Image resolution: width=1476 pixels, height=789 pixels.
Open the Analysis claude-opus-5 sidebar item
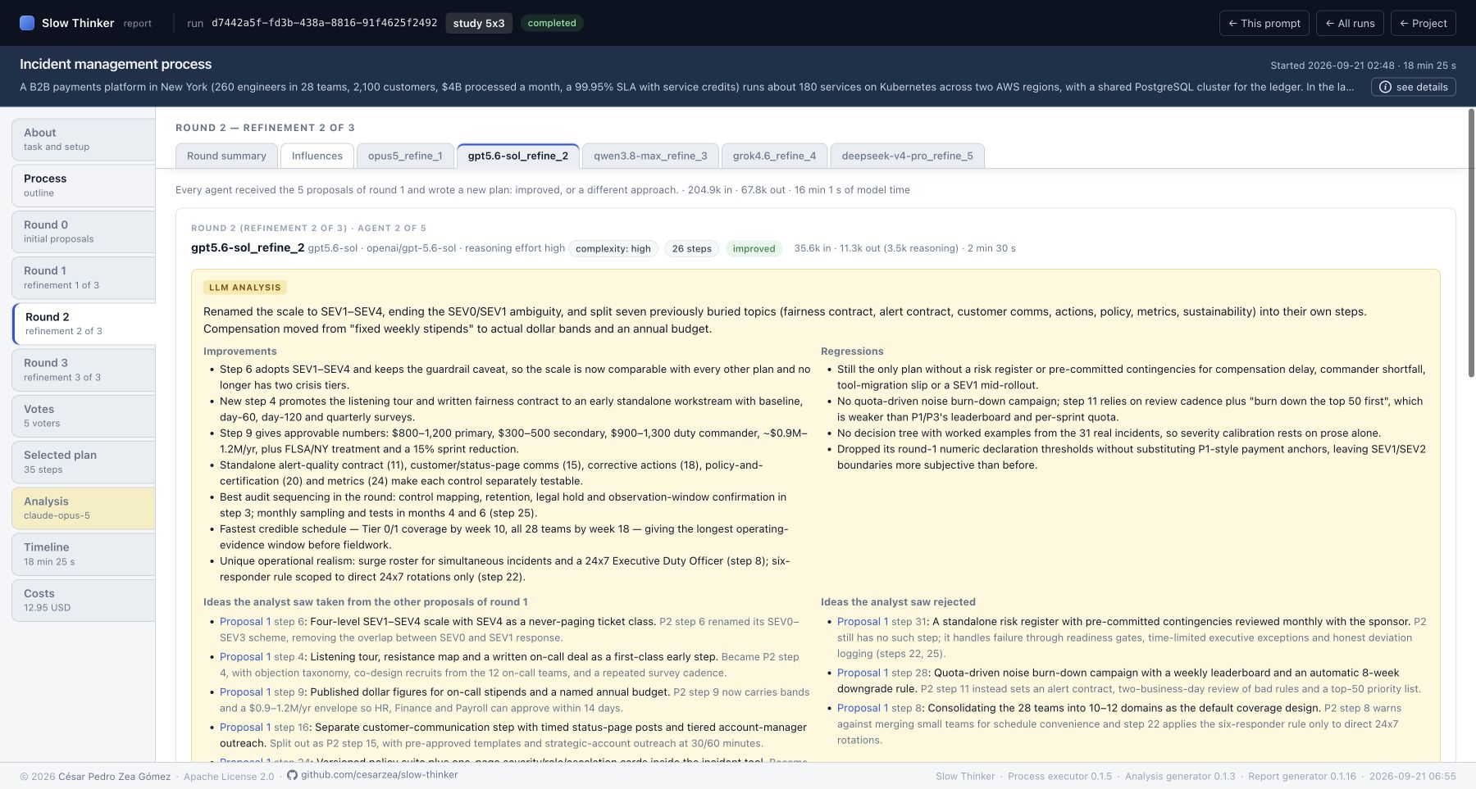(84, 508)
